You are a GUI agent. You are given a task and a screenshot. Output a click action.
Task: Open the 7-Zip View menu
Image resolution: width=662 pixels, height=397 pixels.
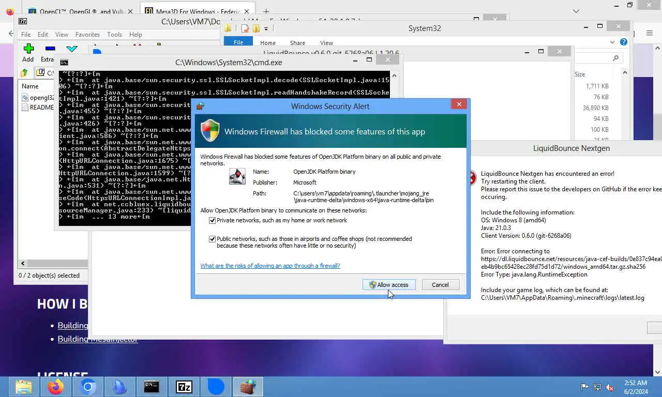62,35
